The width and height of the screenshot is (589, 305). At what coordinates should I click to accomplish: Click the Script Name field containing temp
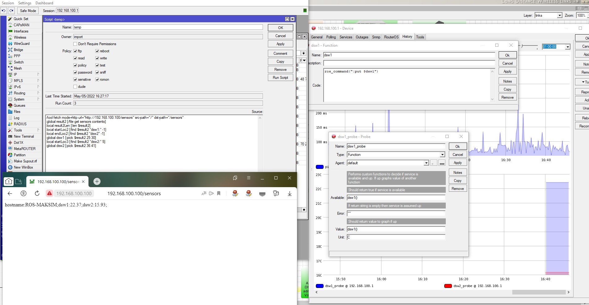[x=168, y=27]
